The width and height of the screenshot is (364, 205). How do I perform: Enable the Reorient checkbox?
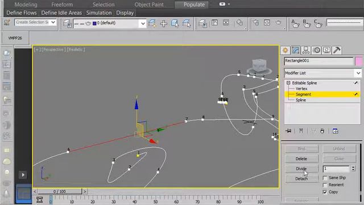[x=325, y=185]
